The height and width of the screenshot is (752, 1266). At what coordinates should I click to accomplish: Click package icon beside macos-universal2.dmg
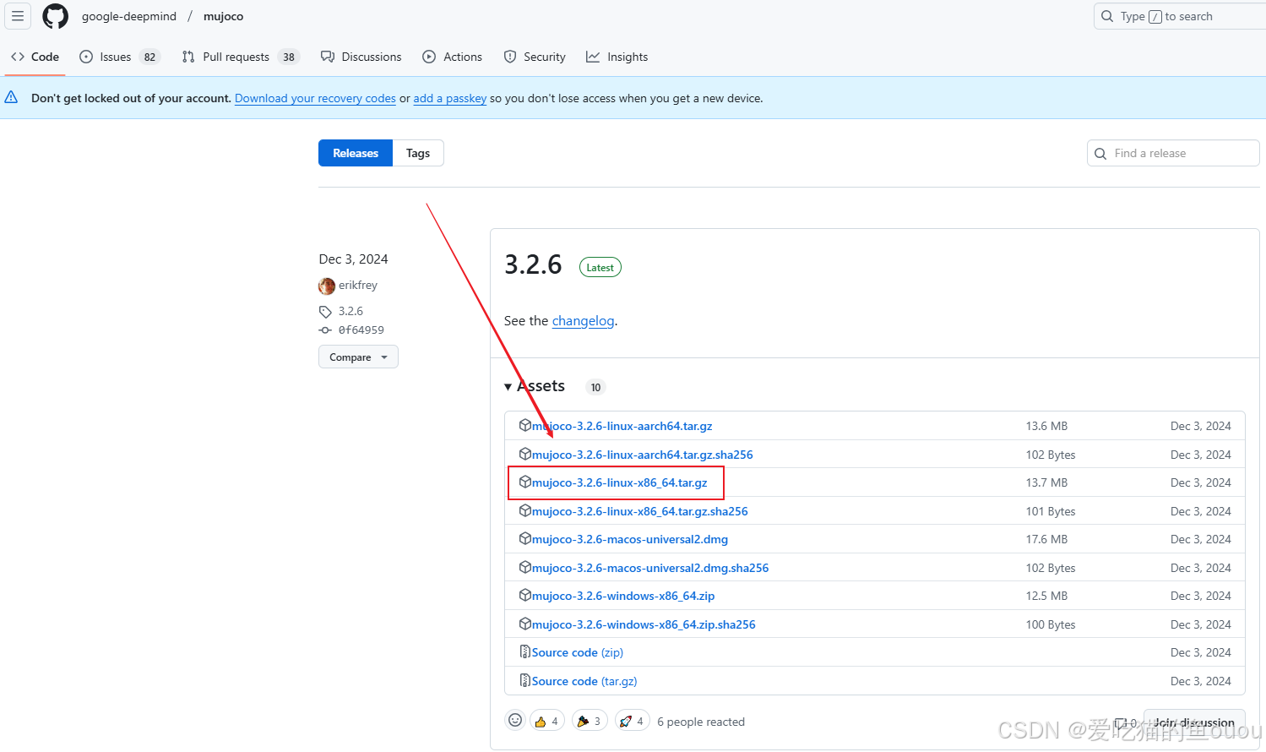(525, 538)
